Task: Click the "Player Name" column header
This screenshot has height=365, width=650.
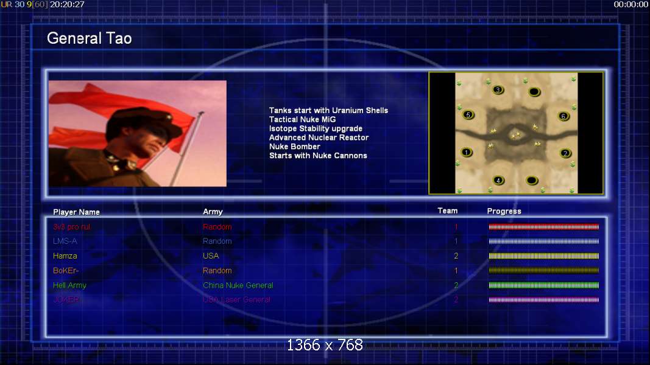Action: click(76, 212)
